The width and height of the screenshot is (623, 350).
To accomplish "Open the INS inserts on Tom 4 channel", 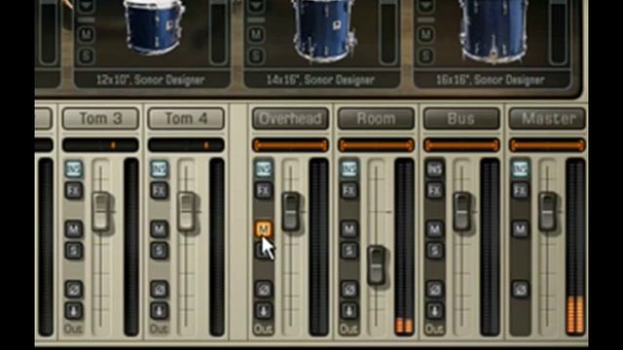I will tap(160, 169).
